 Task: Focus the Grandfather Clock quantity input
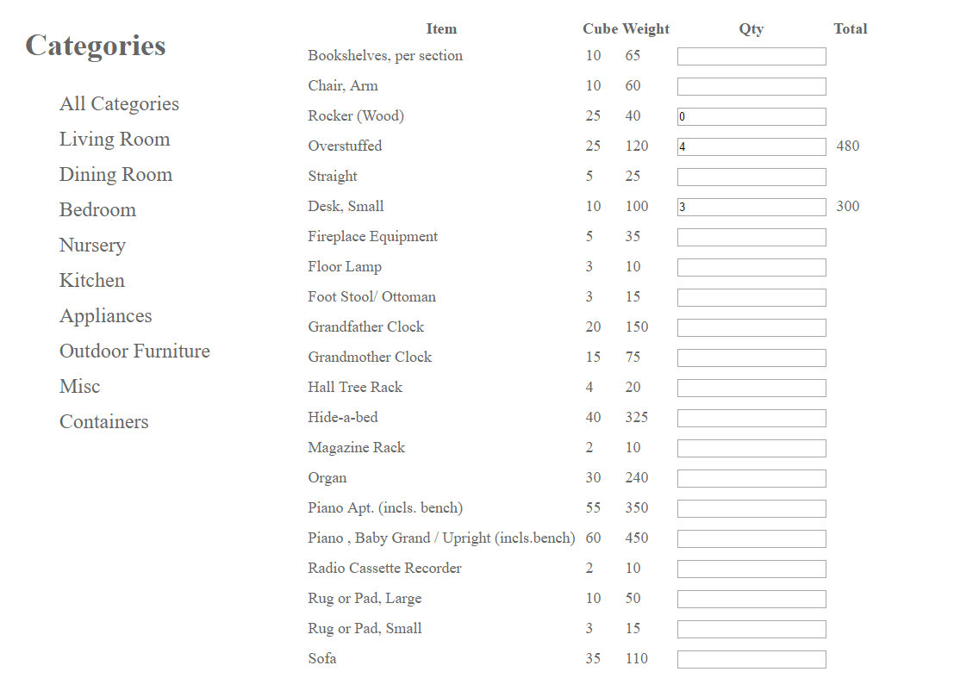click(x=751, y=328)
